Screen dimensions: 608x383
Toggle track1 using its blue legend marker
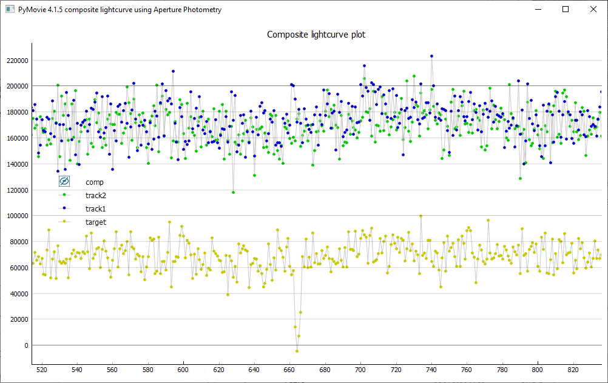click(x=64, y=208)
